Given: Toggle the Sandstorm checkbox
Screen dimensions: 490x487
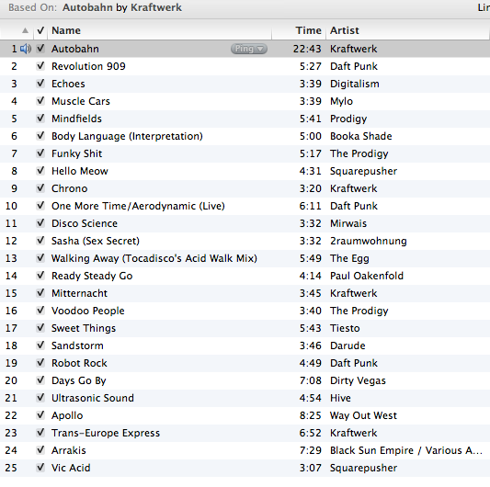Looking at the screenshot, I should pyautogui.click(x=40, y=345).
